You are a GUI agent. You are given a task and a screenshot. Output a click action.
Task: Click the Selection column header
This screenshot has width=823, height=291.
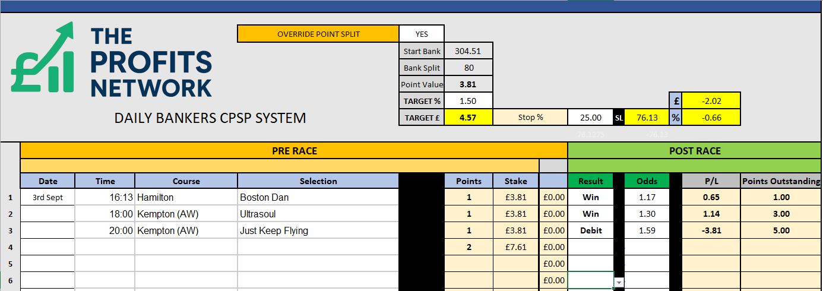(x=318, y=181)
